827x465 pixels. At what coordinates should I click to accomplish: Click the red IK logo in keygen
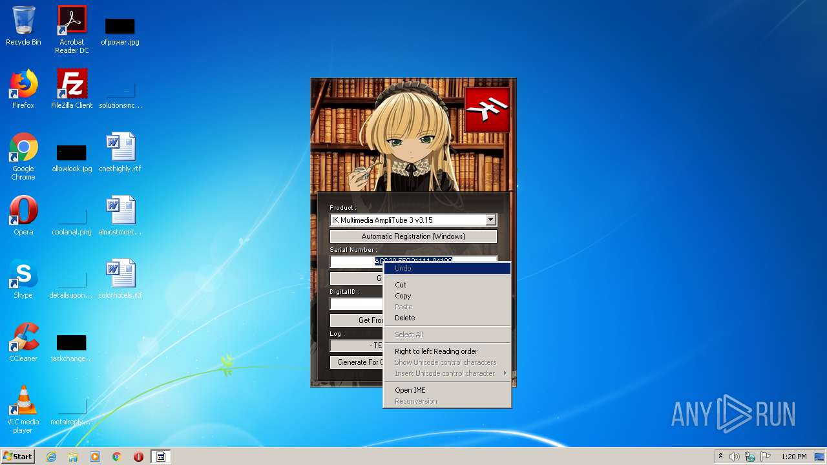point(487,110)
